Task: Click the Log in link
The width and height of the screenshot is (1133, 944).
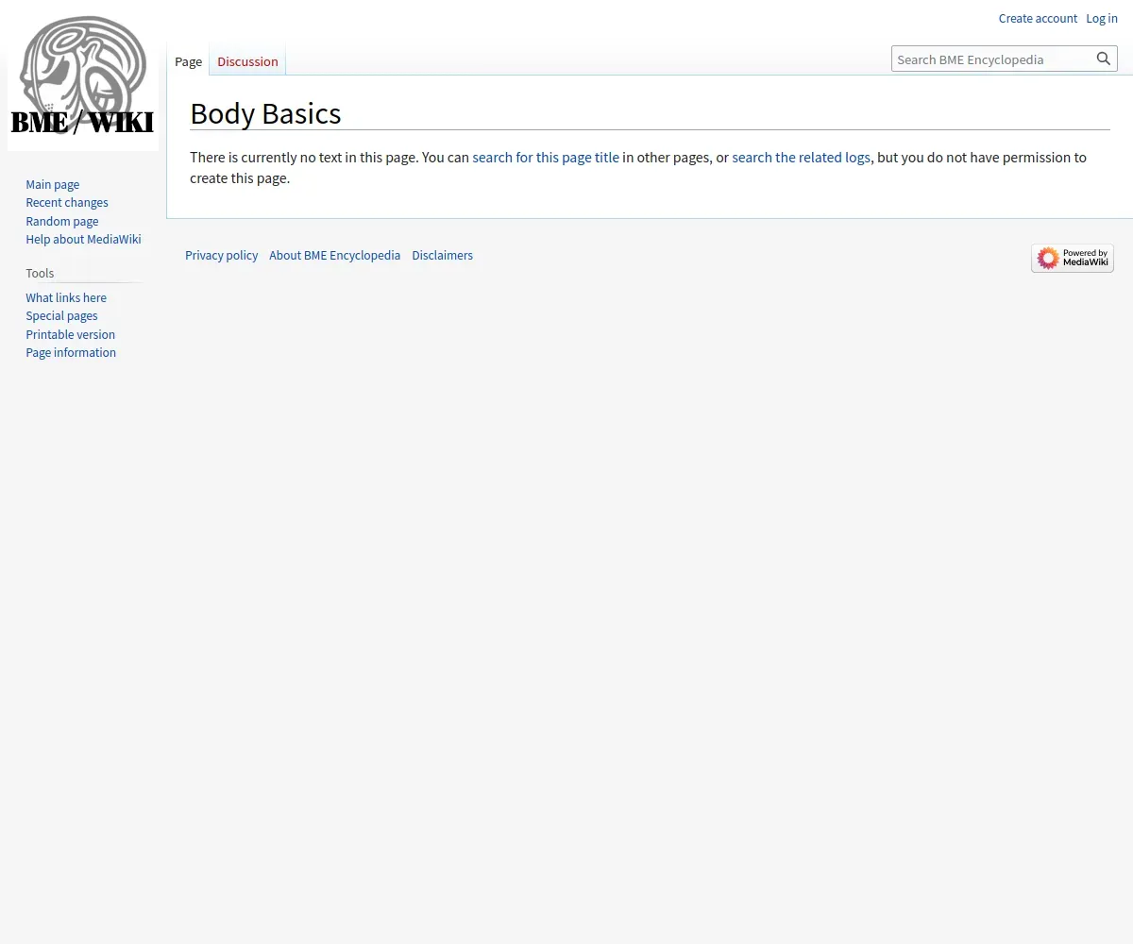Action: [x=1102, y=18]
